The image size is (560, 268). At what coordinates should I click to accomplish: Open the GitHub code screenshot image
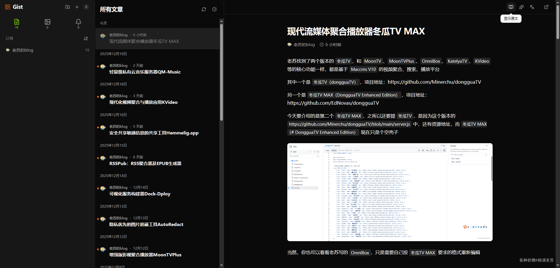coord(390,192)
